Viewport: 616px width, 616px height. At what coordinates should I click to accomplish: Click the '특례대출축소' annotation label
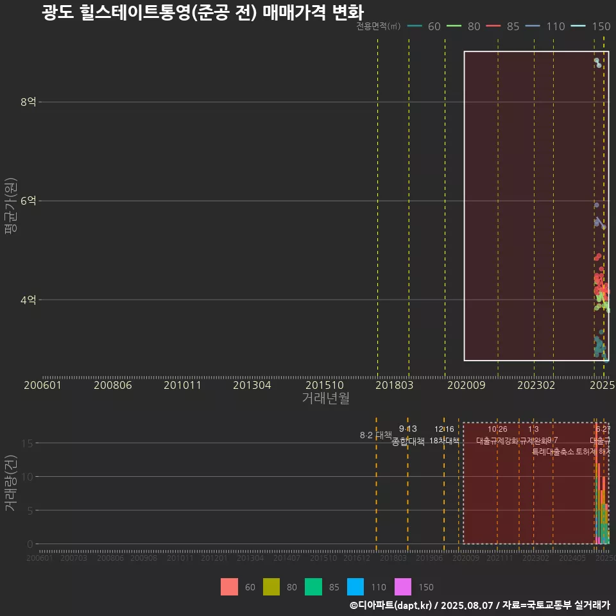pos(553,452)
